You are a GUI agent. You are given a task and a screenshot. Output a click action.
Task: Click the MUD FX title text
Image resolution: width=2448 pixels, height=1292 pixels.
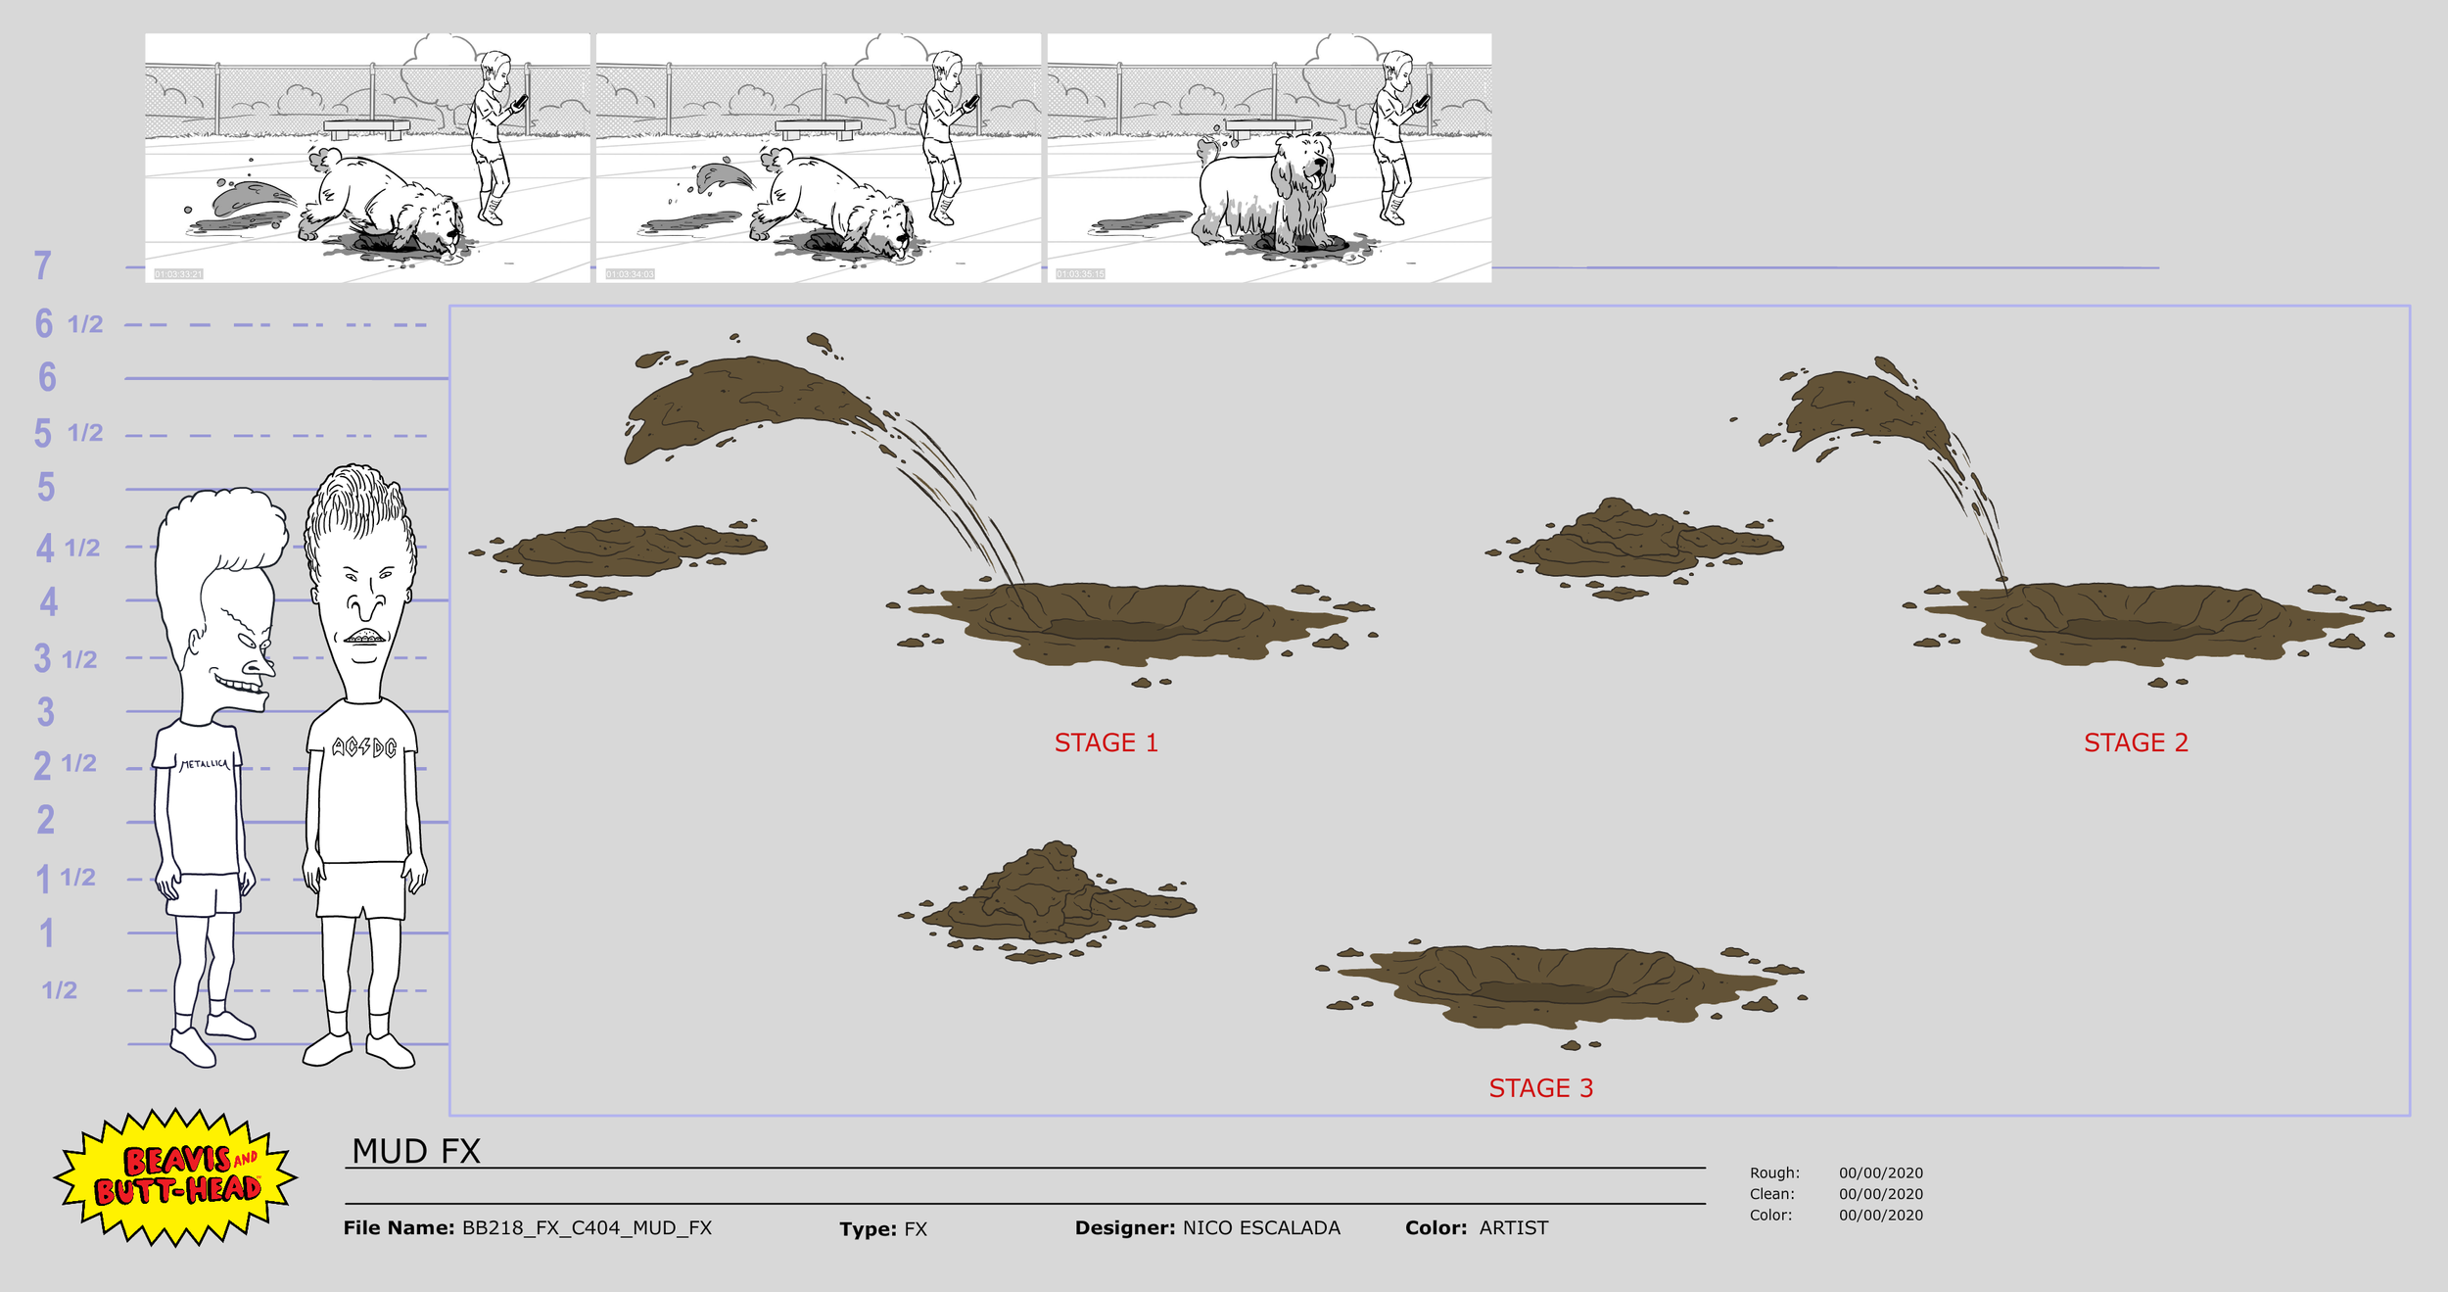click(416, 1151)
